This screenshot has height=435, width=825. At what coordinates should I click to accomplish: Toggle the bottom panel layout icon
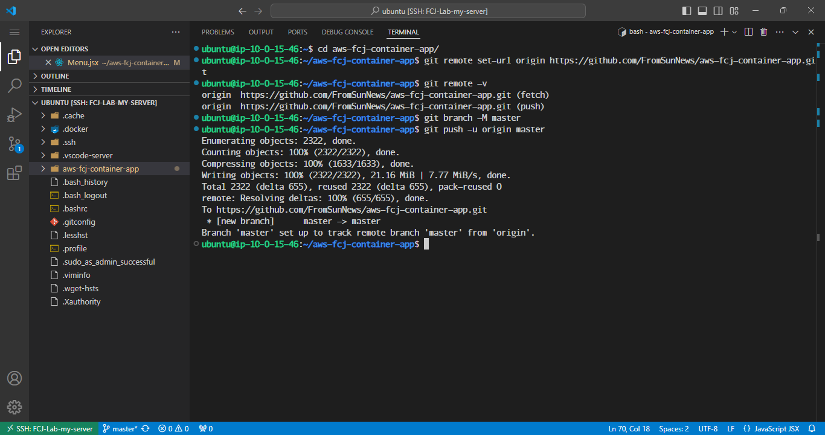(x=702, y=11)
